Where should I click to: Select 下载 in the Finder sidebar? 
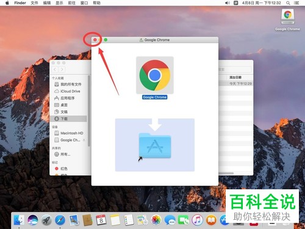(68, 118)
